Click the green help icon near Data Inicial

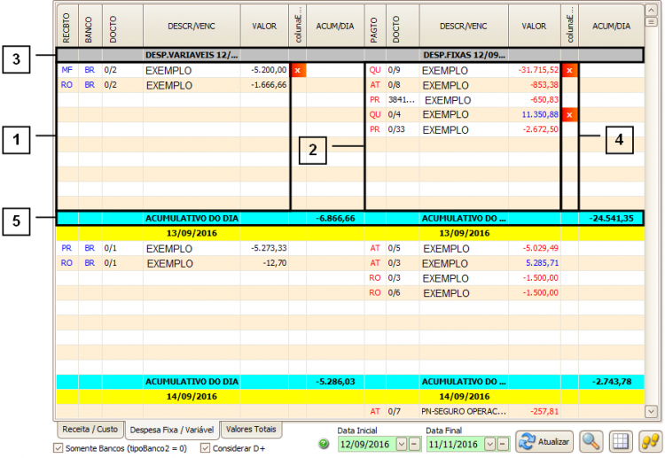coord(324,443)
